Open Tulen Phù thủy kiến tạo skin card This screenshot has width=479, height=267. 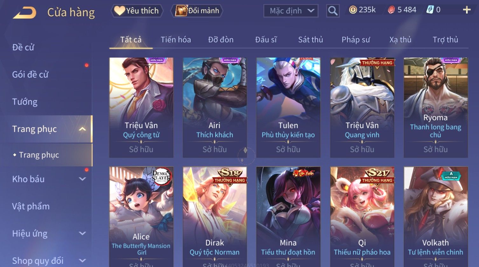(288, 108)
